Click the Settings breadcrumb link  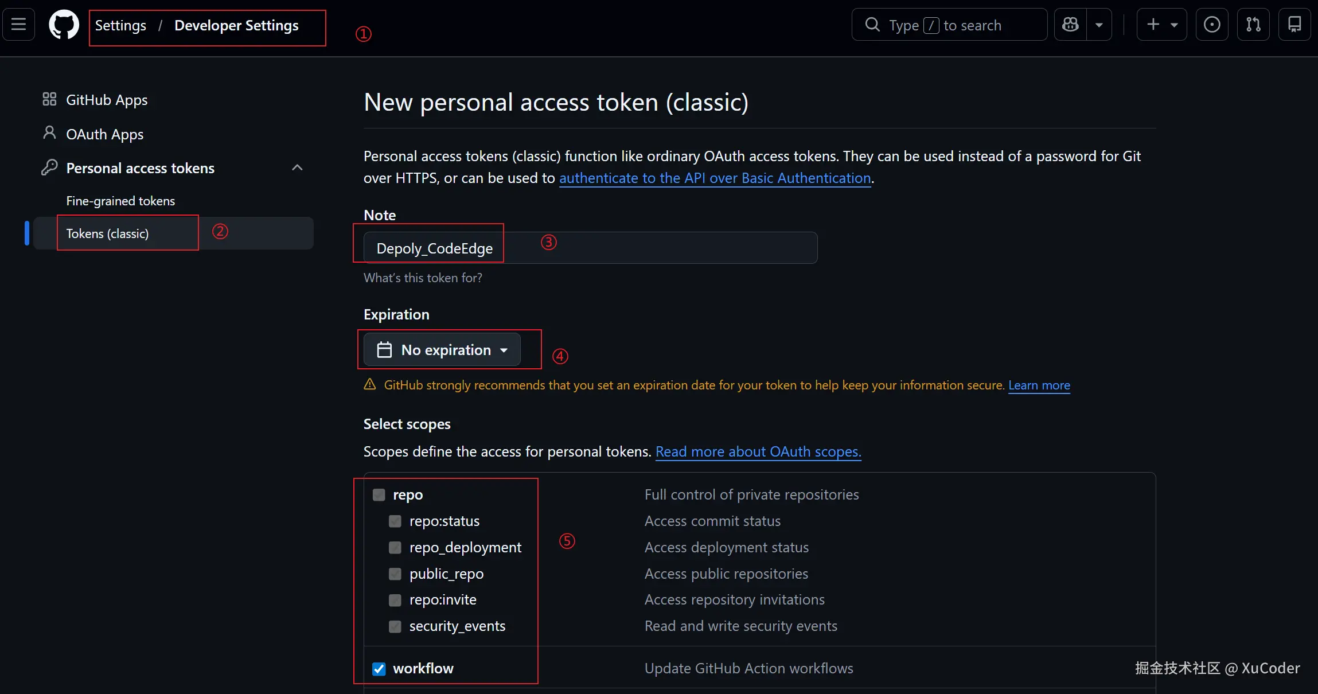tap(120, 26)
